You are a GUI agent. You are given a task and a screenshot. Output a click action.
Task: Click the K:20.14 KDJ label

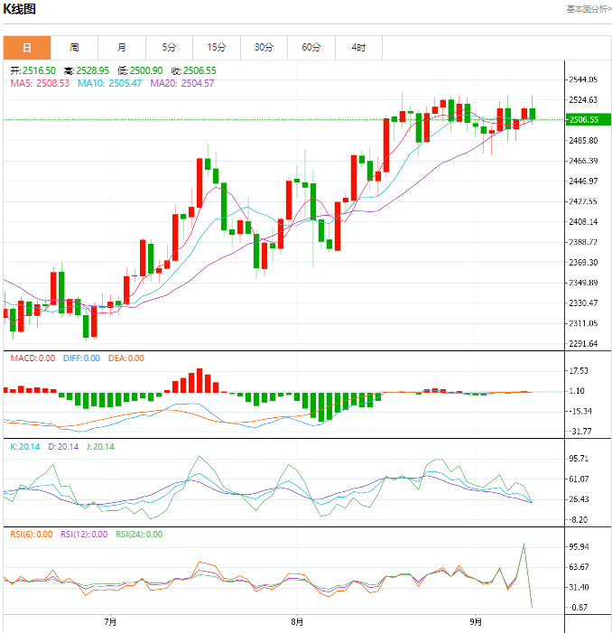tap(25, 446)
